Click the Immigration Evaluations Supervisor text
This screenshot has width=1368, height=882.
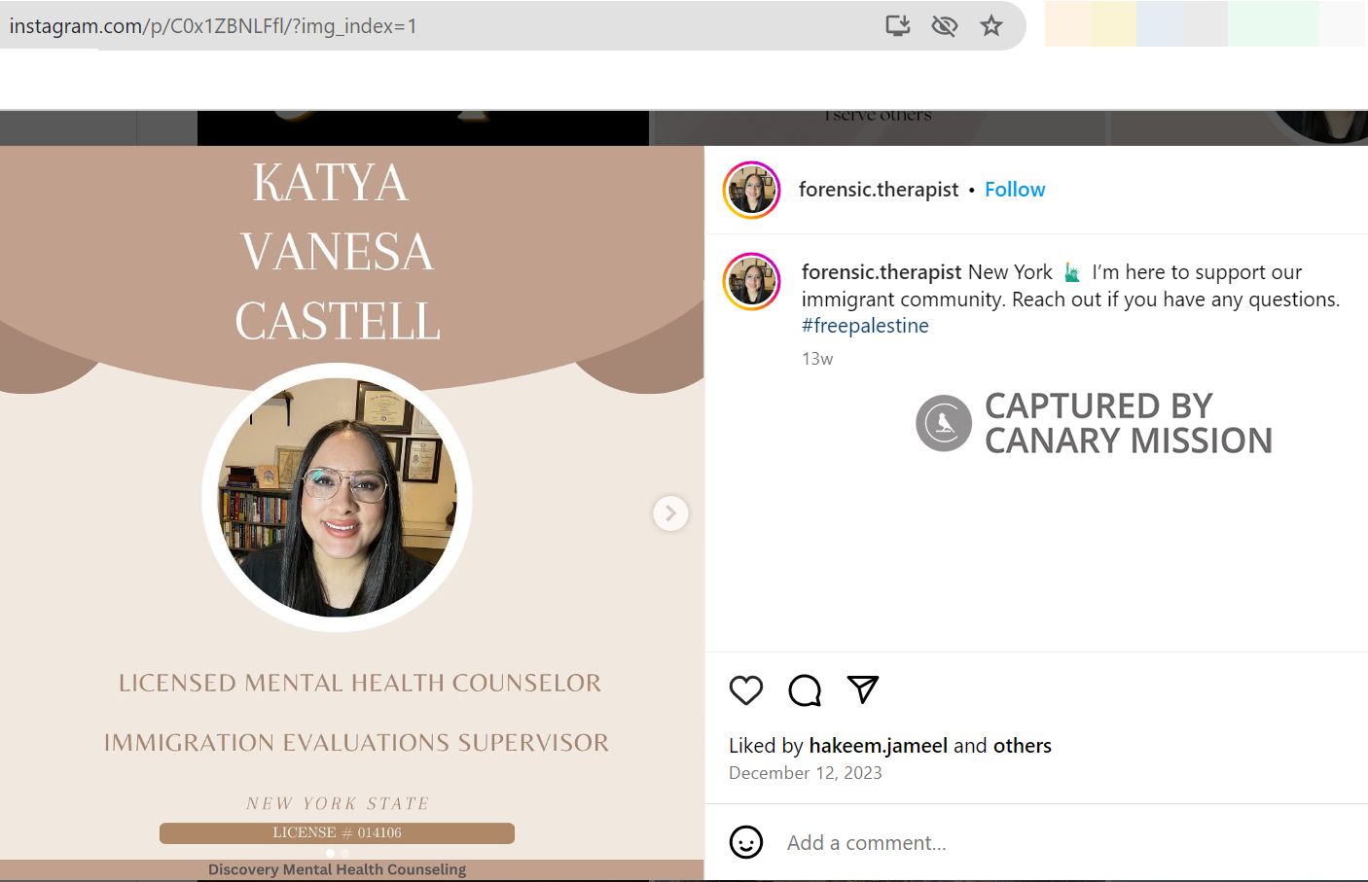point(356,743)
